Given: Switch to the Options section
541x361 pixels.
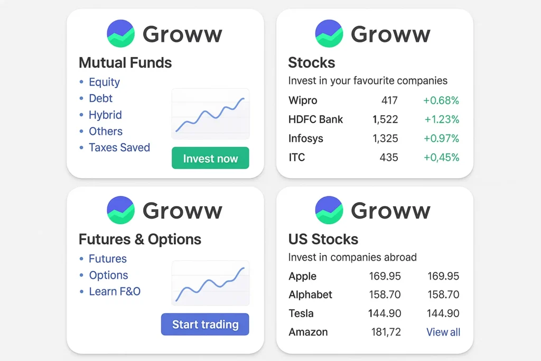Looking at the screenshot, I should pyautogui.click(x=108, y=275).
